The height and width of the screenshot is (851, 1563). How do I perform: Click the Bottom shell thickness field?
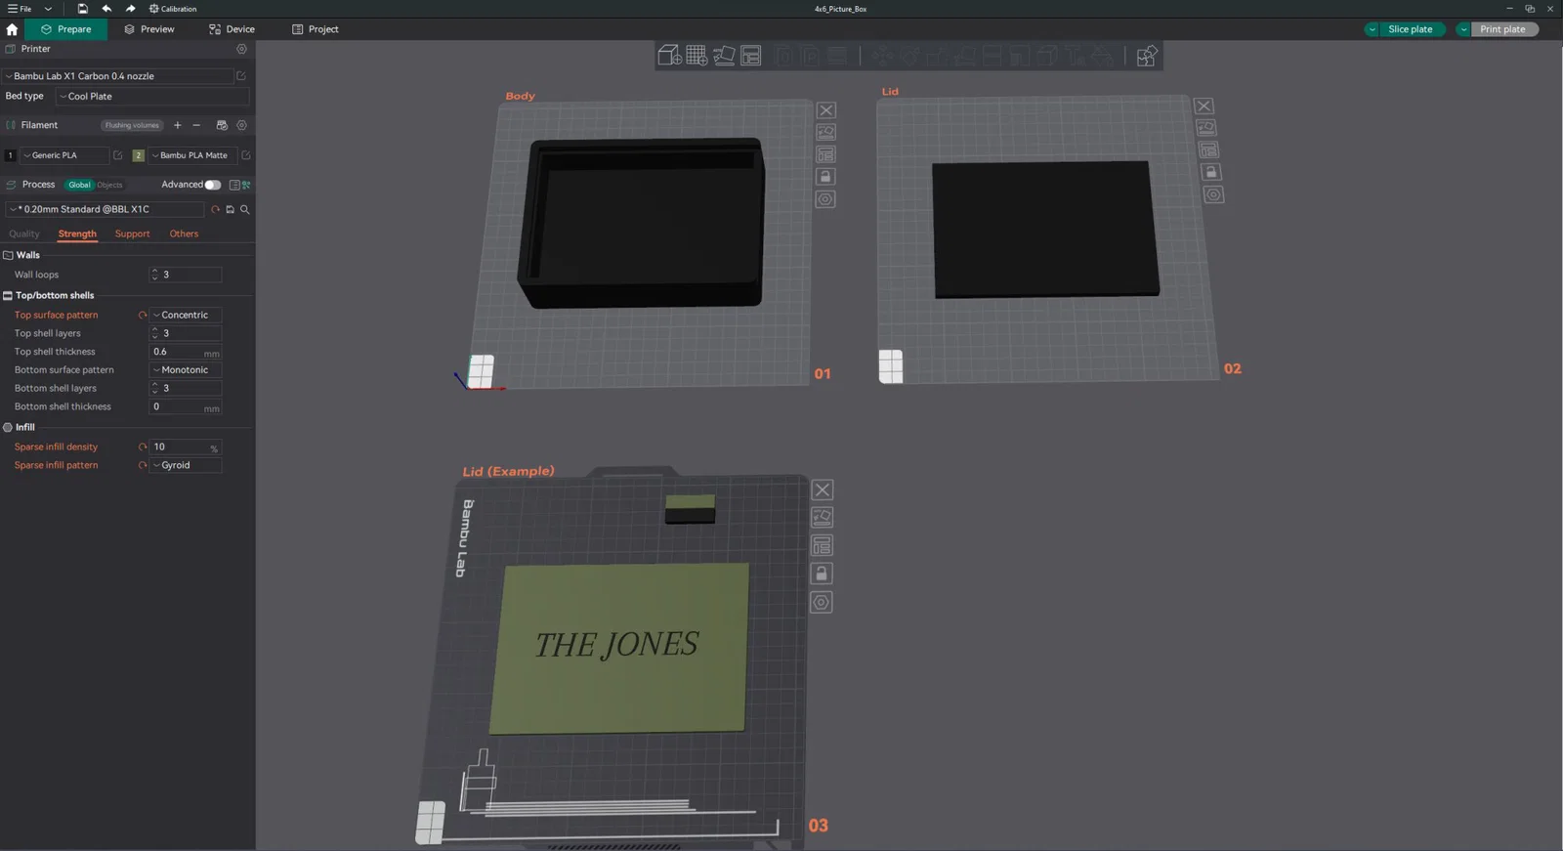point(186,406)
